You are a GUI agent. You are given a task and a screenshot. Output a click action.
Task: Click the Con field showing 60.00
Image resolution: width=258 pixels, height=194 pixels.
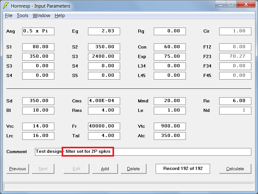170,47
